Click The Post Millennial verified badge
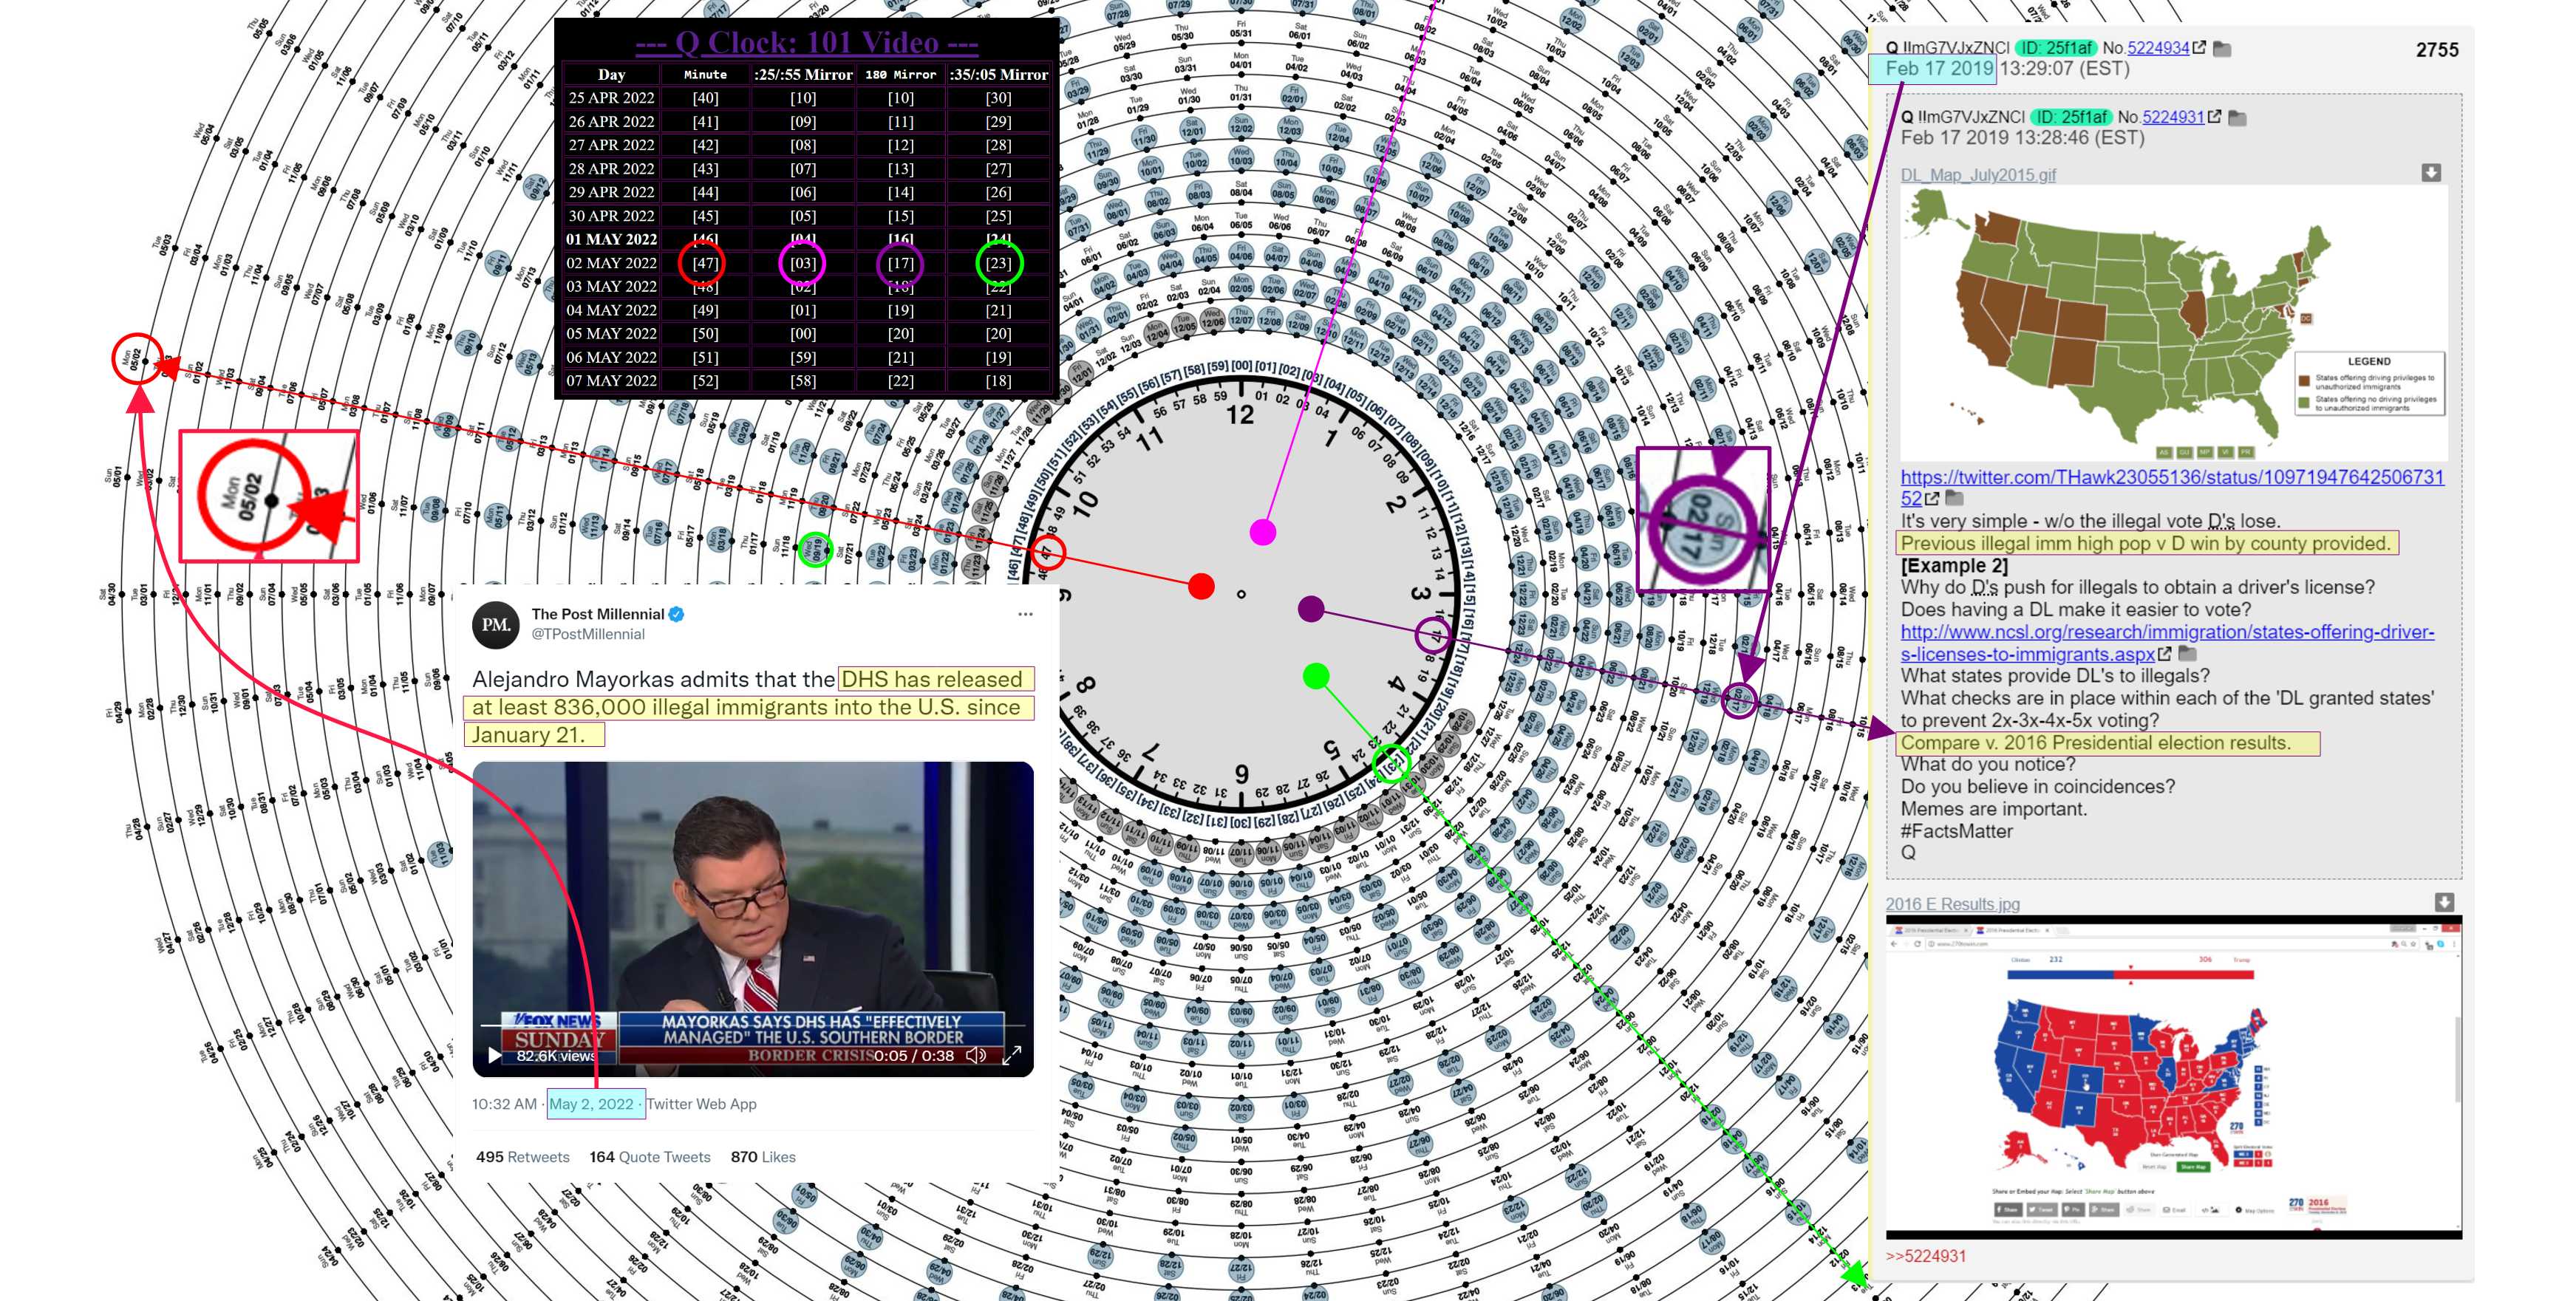The image size is (2576, 1301). pos(677,614)
